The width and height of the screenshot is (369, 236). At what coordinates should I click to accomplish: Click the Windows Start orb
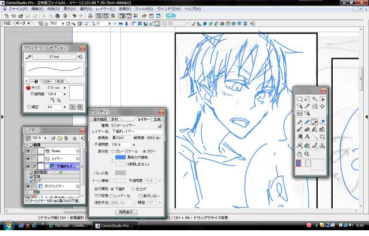click(9, 226)
